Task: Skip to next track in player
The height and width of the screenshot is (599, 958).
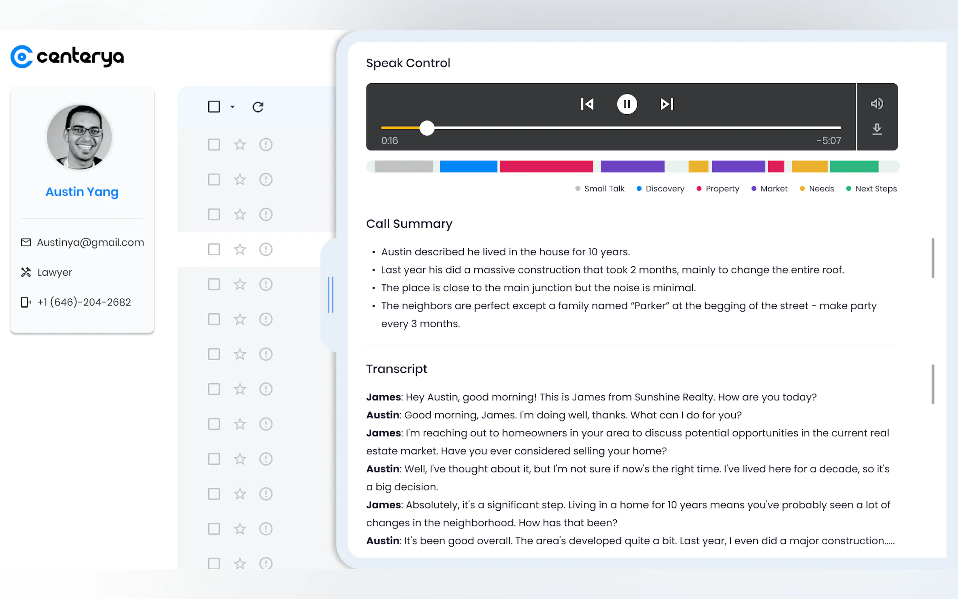Action: pos(666,104)
